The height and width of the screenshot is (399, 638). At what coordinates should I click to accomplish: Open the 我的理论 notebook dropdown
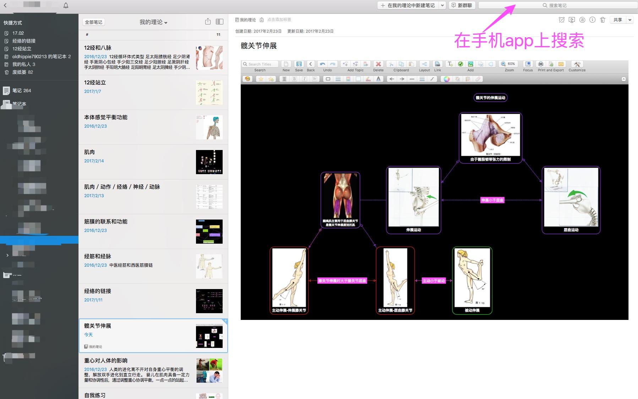click(153, 22)
